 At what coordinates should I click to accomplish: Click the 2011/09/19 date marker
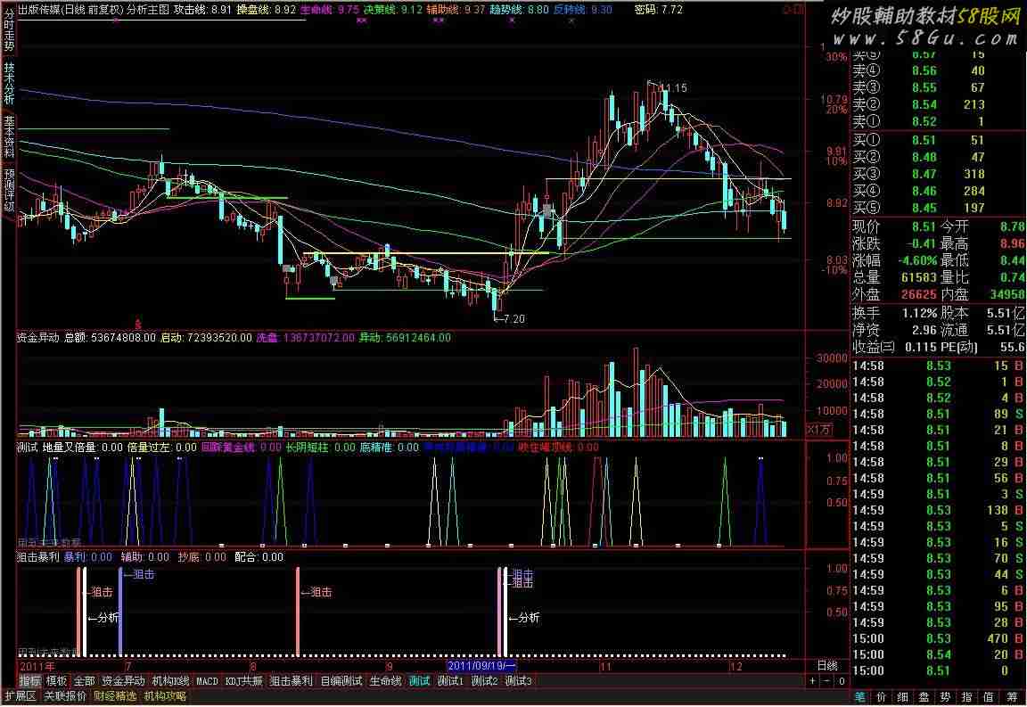[482, 666]
